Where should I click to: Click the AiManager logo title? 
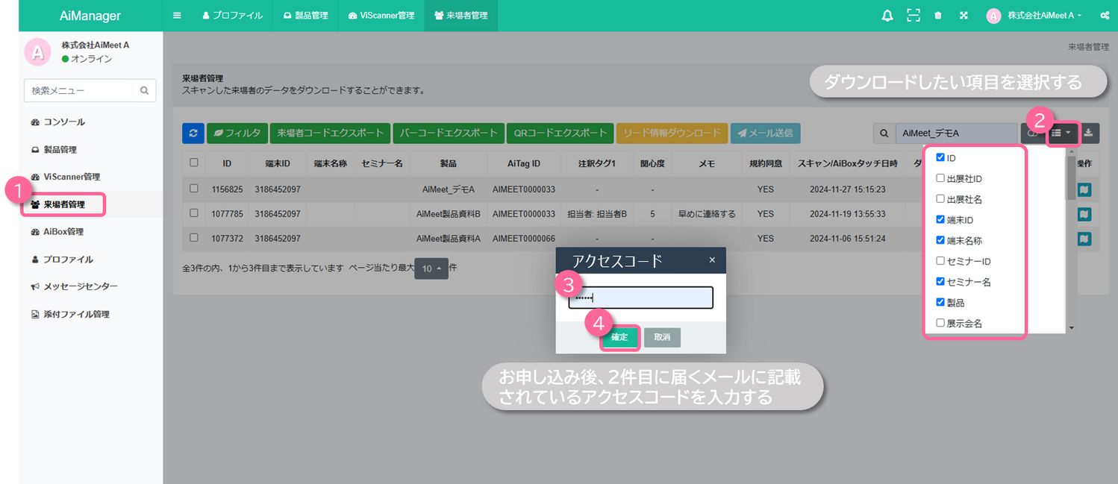pyautogui.click(x=90, y=16)
